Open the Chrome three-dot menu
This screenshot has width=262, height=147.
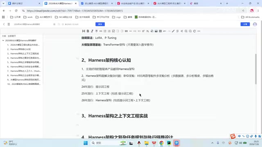(x=258, y=11)
